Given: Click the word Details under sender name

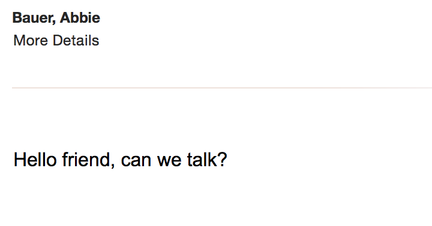Looking at the screenshot, I should click(x=76, y=41).
